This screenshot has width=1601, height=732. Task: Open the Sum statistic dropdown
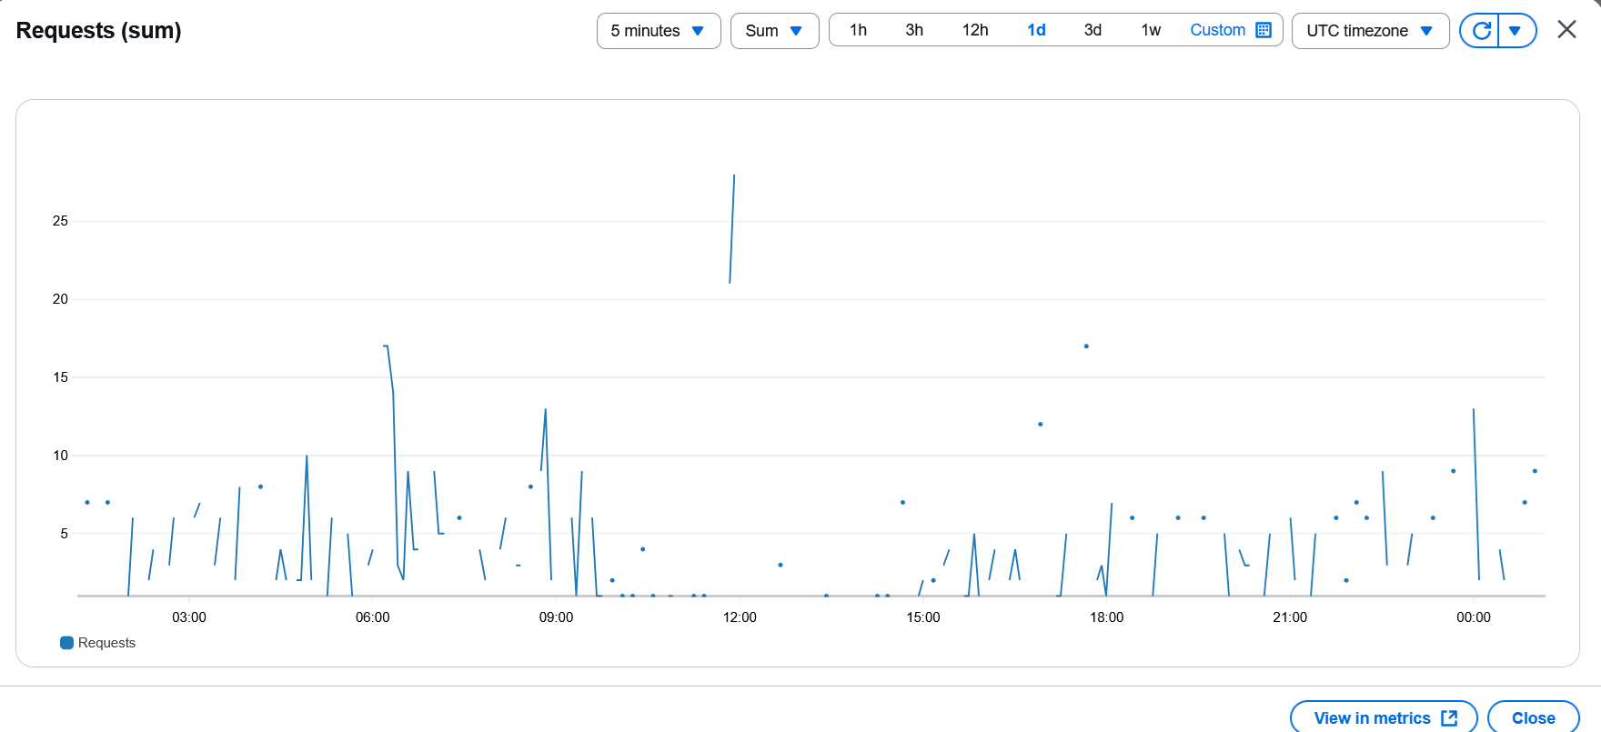click(x=774, y=31)
